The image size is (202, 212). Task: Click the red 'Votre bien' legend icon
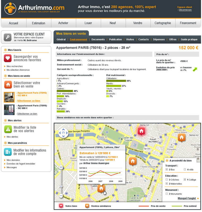61,206
